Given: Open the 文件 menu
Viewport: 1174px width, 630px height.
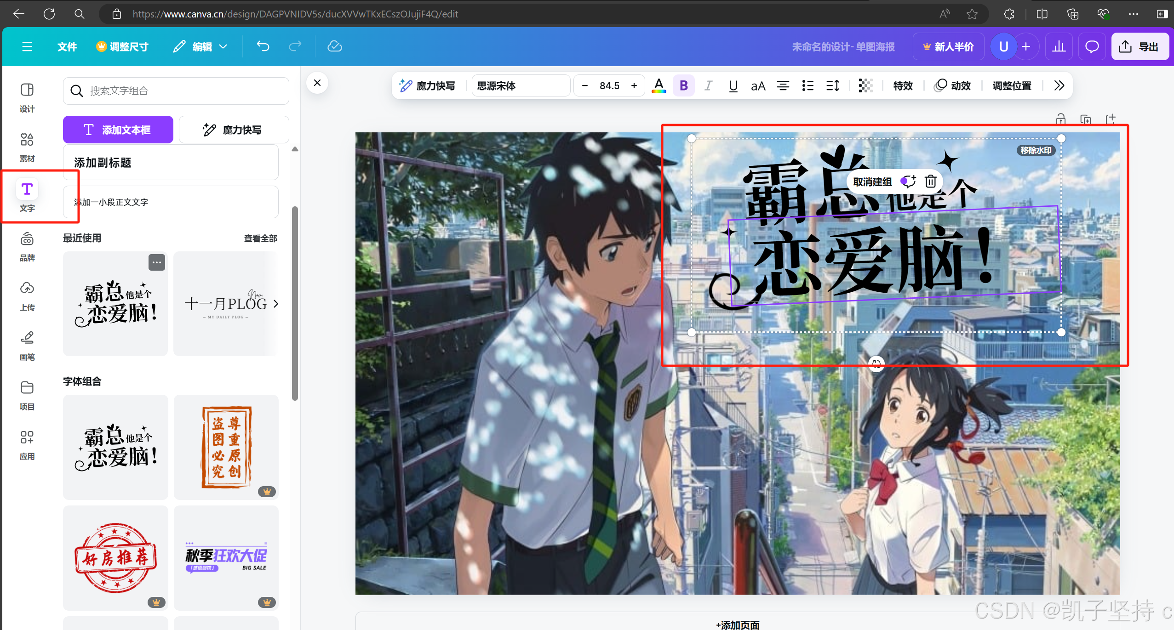Looking at the screenshot, I should (x=67, y=46).
